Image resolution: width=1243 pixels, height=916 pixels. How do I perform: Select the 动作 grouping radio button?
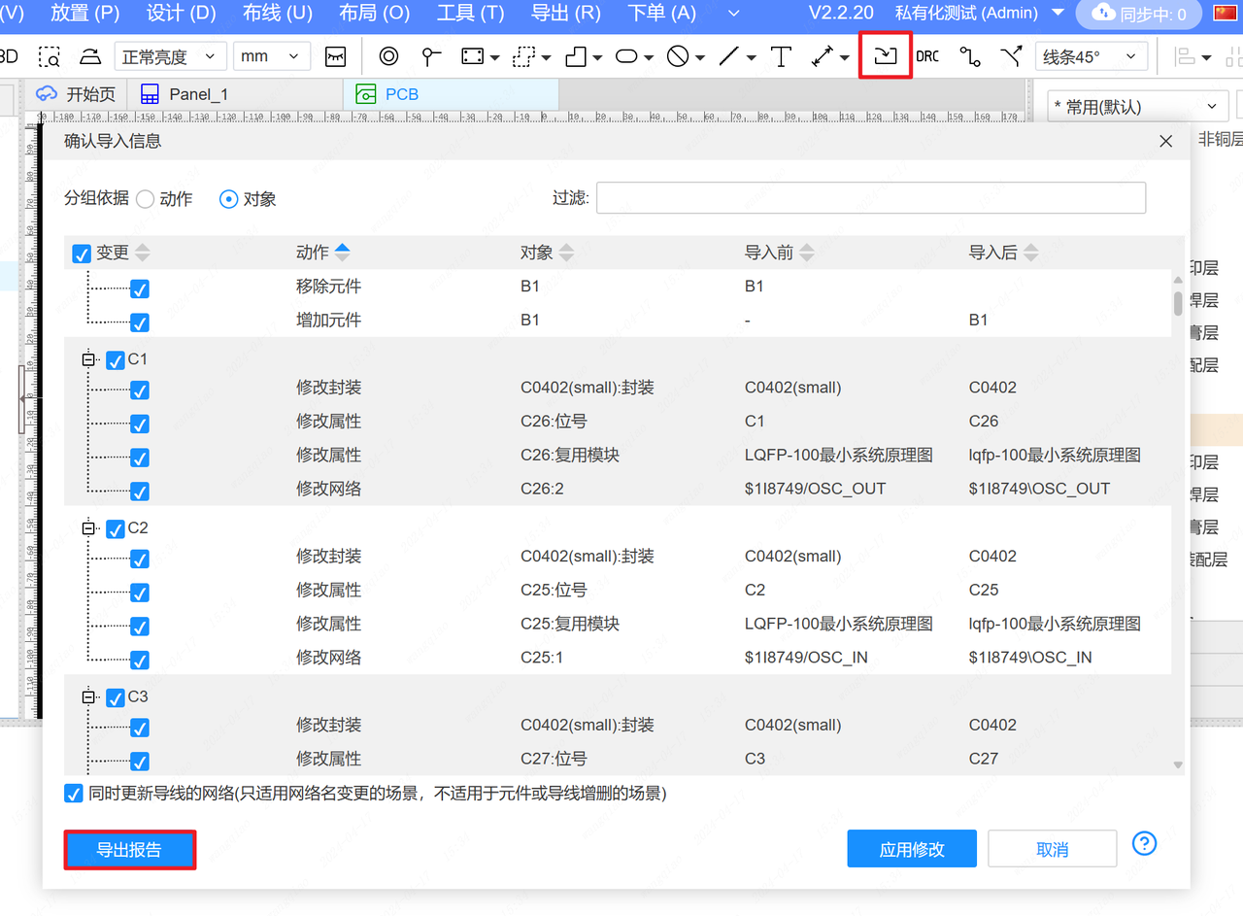145,199
